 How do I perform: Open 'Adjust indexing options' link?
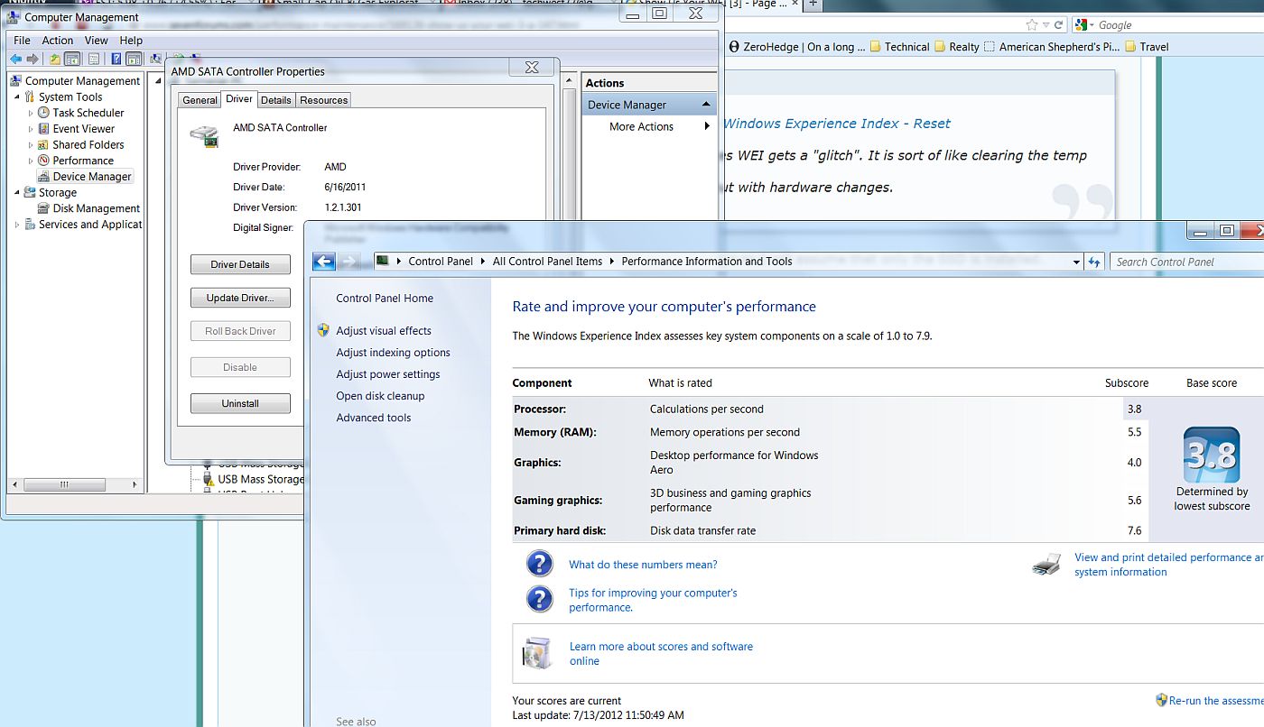[x=393, y=353]
